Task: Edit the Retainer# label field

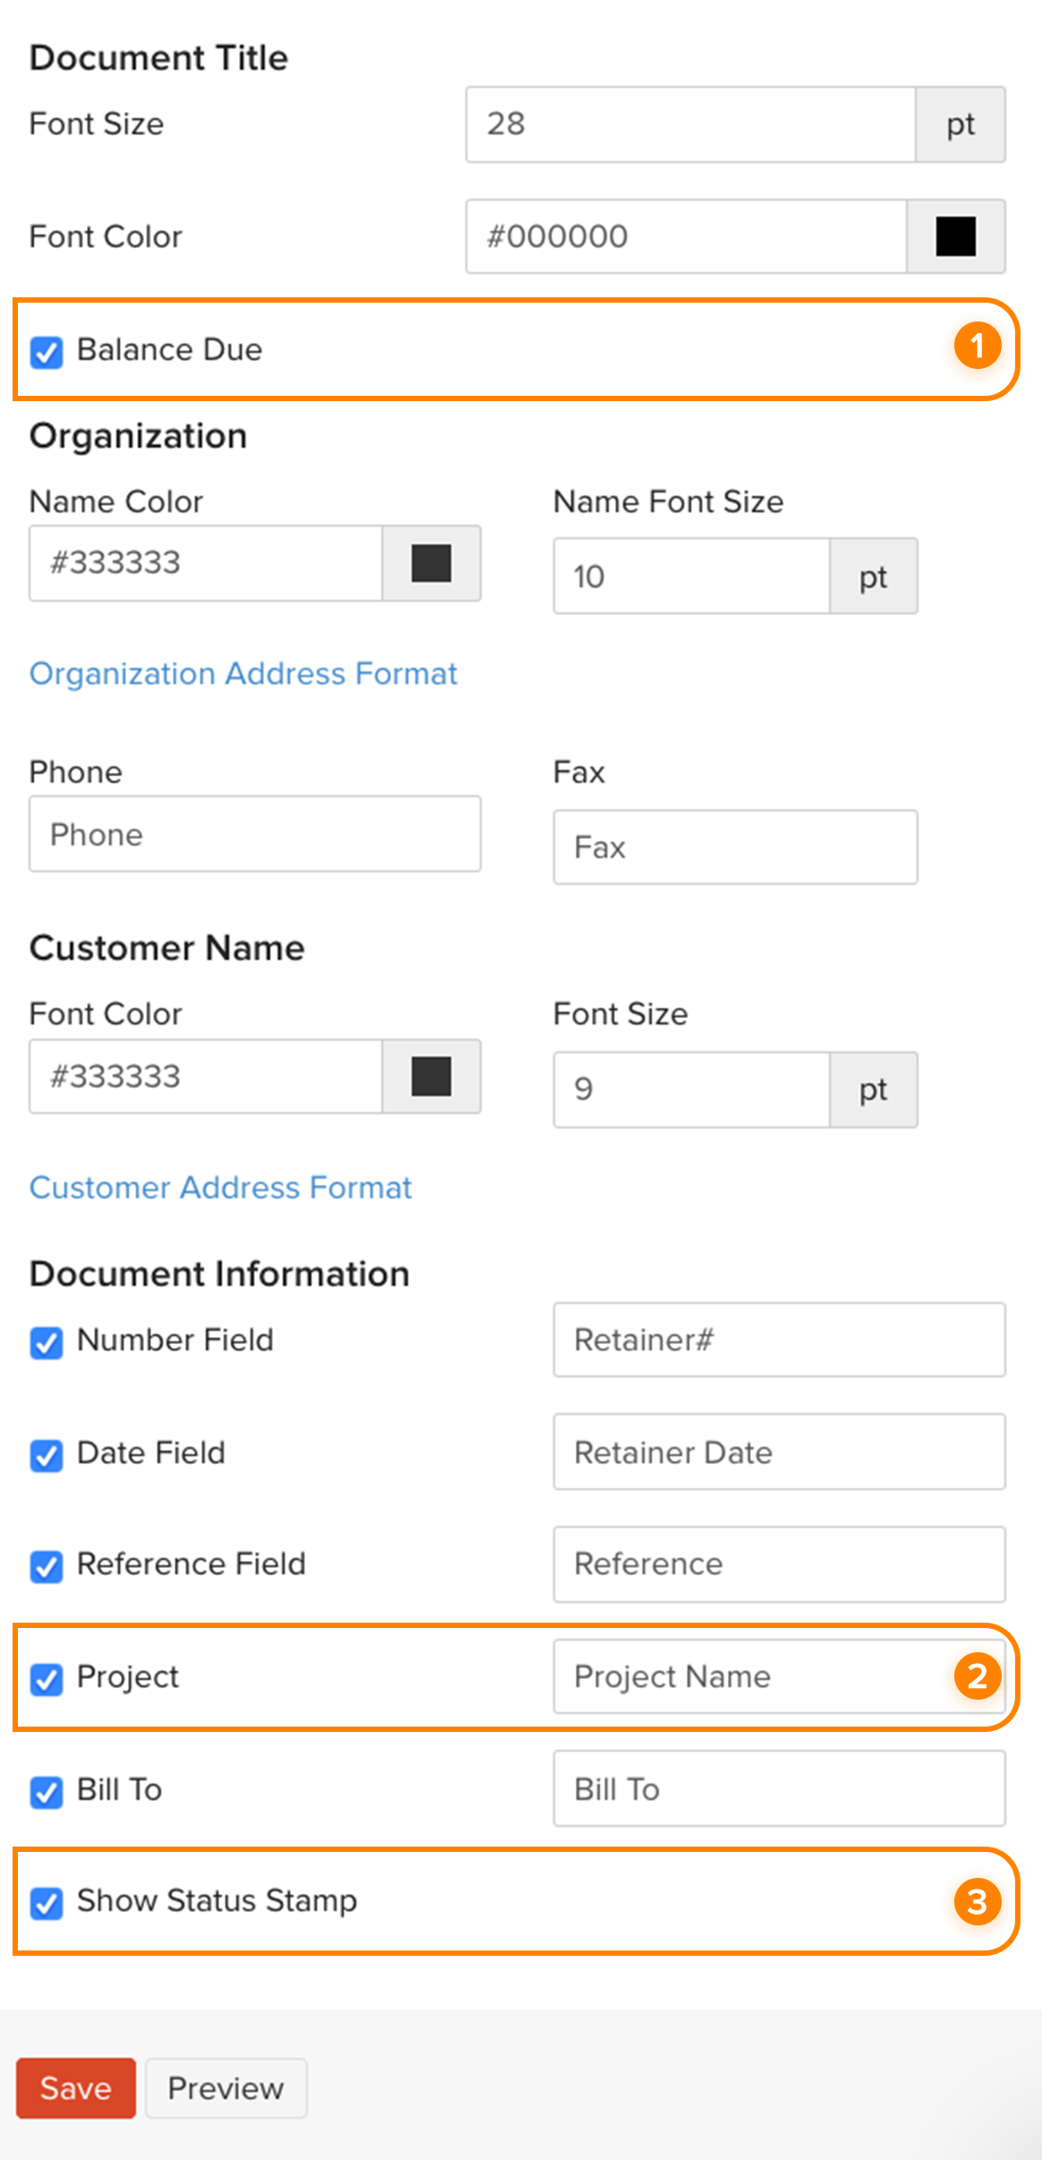Action: (x=779, y=1340)
